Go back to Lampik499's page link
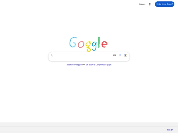 point(99,65)
